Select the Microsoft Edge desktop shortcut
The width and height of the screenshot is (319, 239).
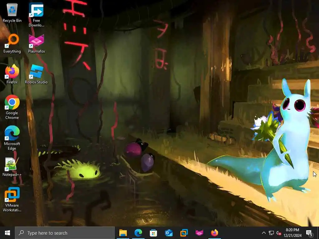coord(12,138)
